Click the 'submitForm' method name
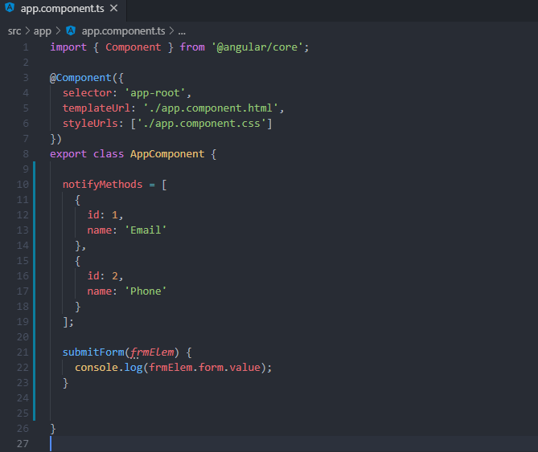 point(93,352)
